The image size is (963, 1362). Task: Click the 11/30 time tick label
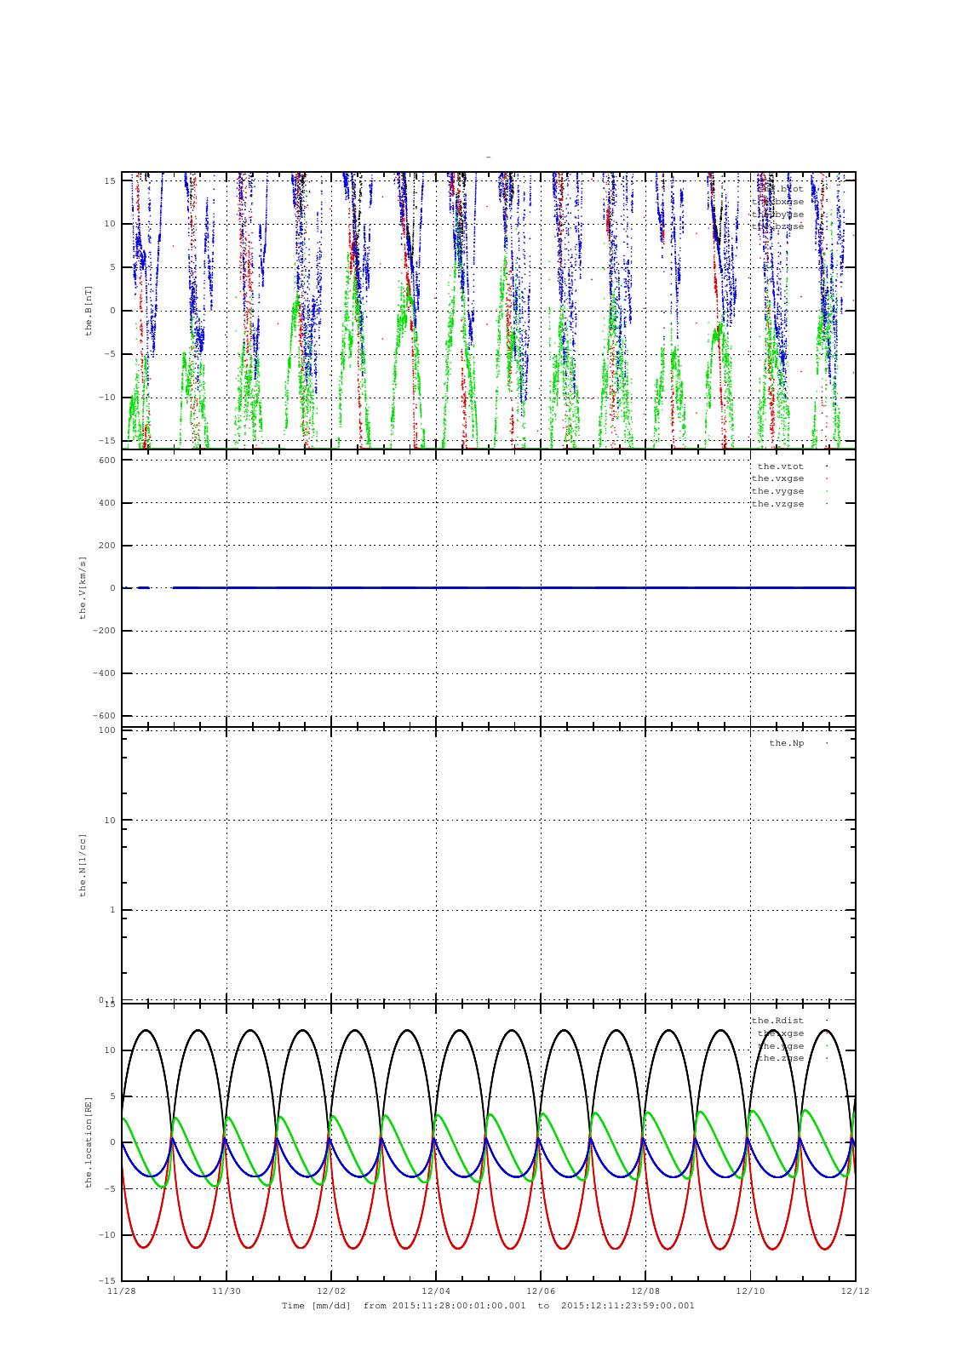(226, 1290)
